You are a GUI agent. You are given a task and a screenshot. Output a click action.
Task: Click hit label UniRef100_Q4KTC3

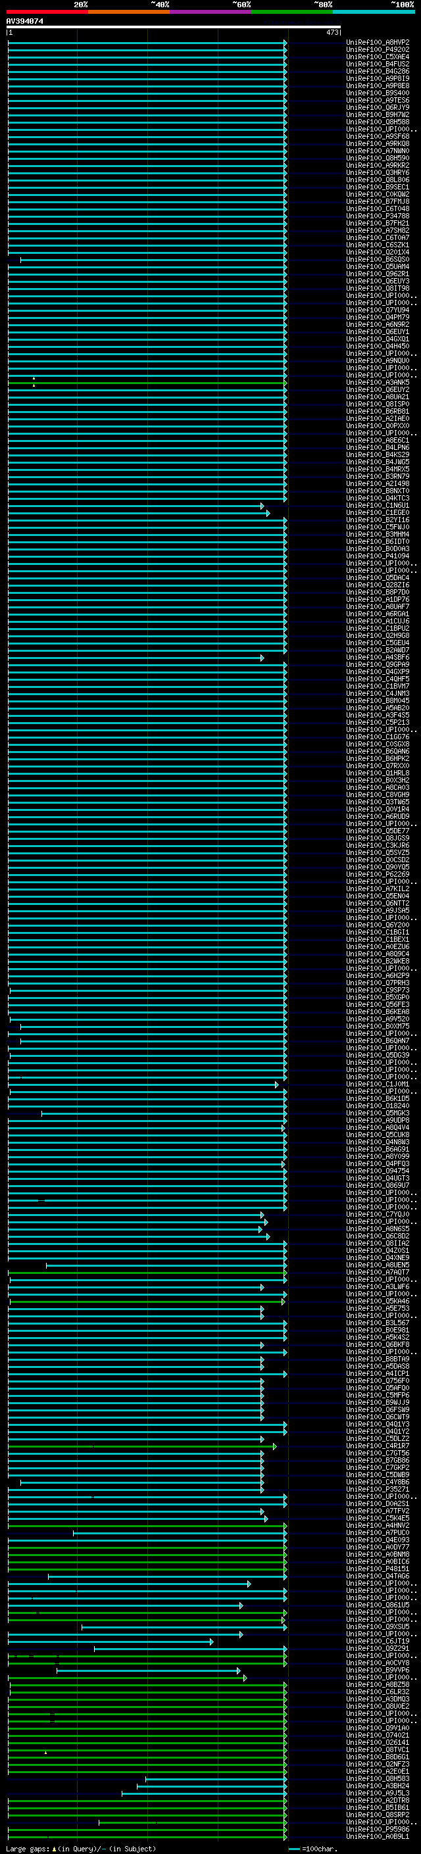[x=378, y=498]
